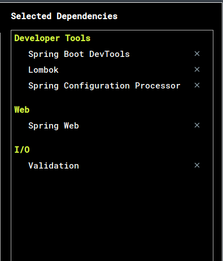Click the Selected Dependencies title
The height and width of the screenshot is (261, 223).
tap(64, 16)
